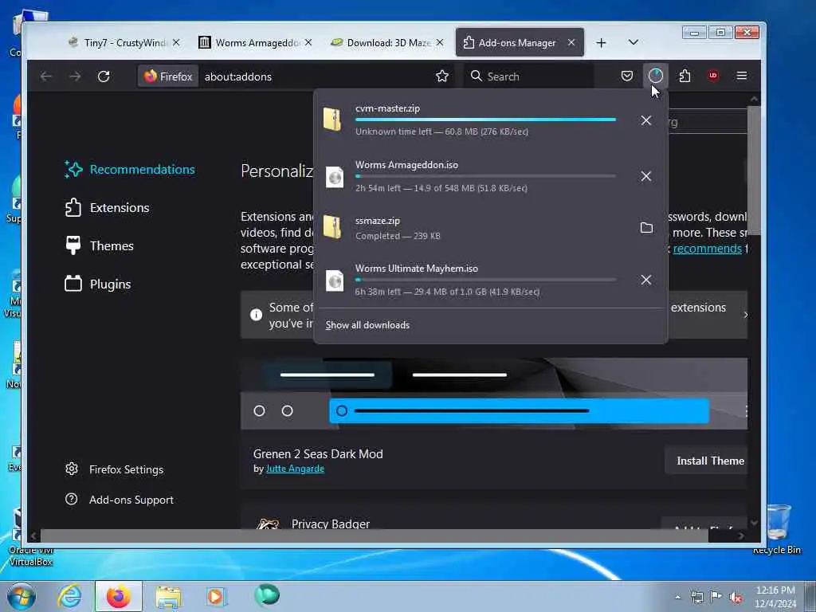Switch to the Worms Armageddon tab

click(x=255, y=43)
